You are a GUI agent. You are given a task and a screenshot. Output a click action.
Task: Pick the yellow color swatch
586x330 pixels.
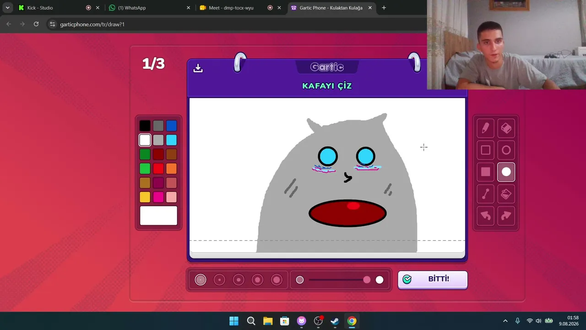tap(145, 197)
